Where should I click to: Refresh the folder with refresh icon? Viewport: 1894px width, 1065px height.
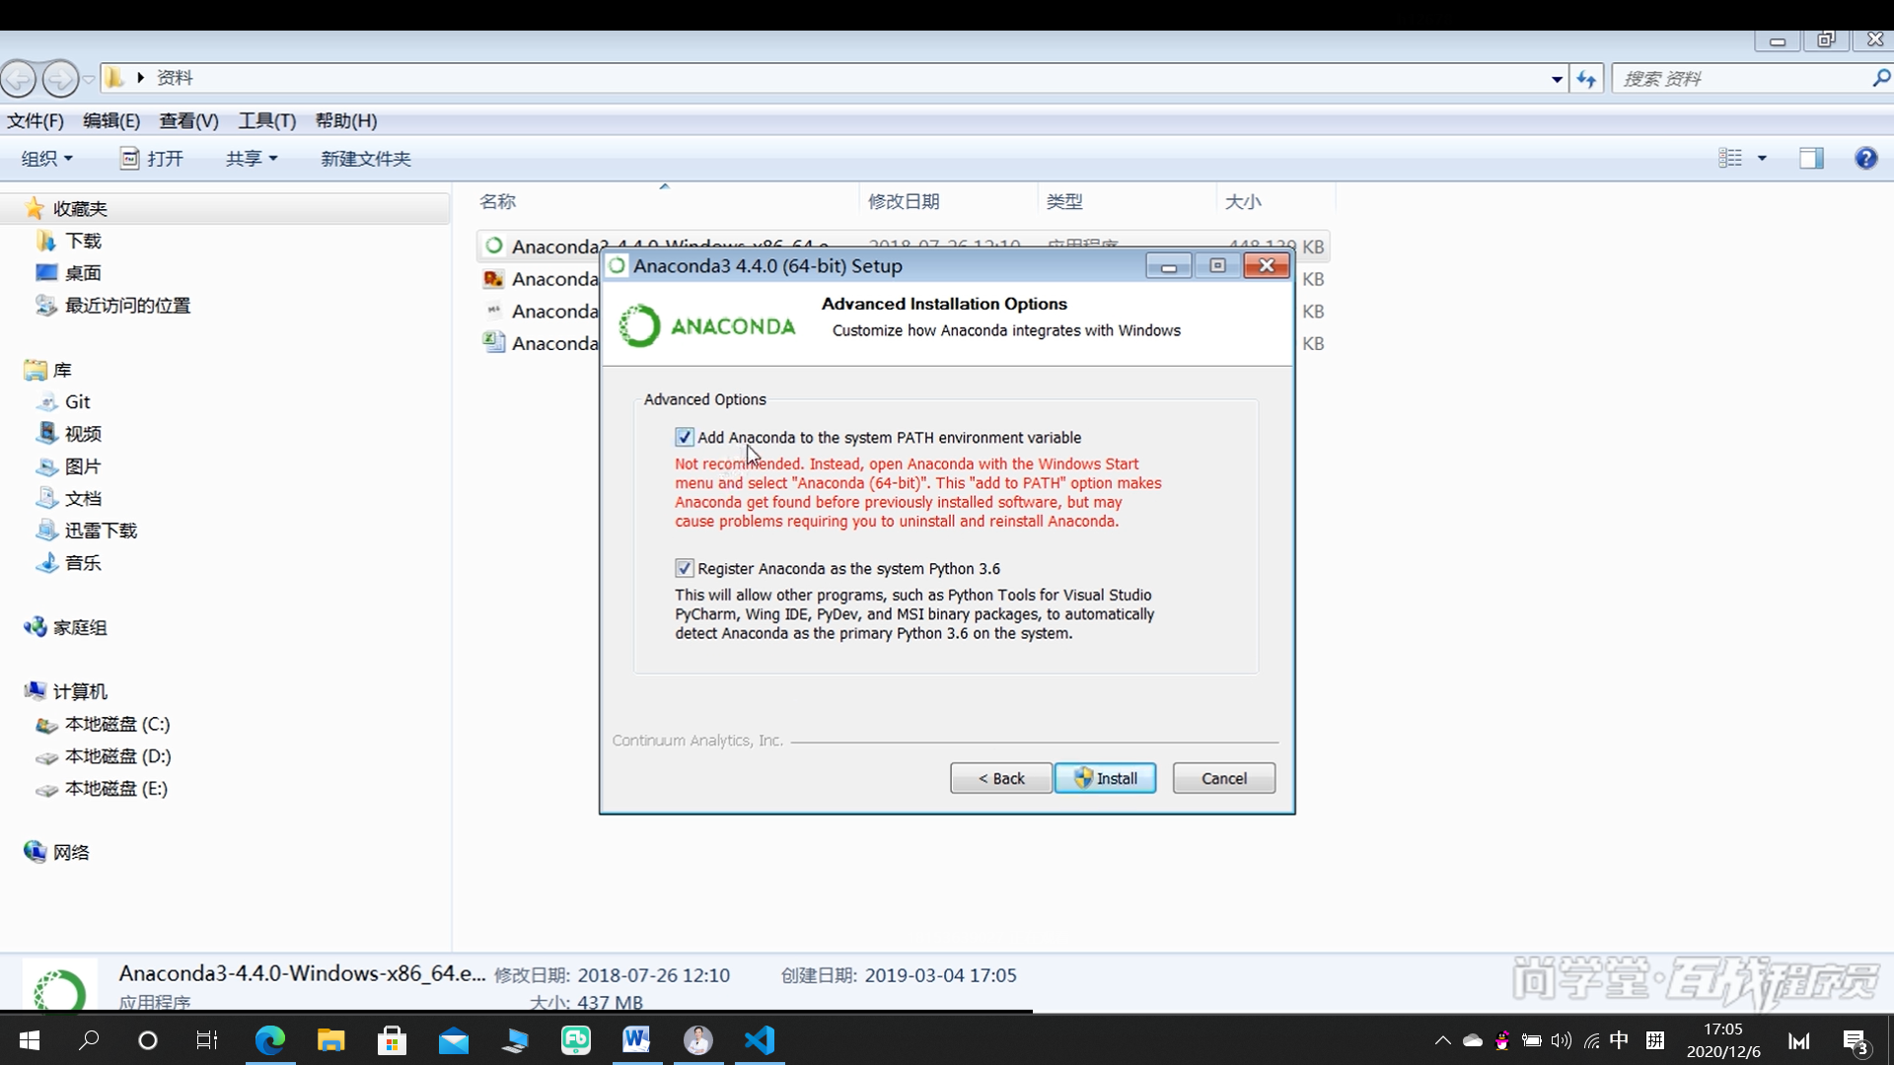[x=1586, y=78]
